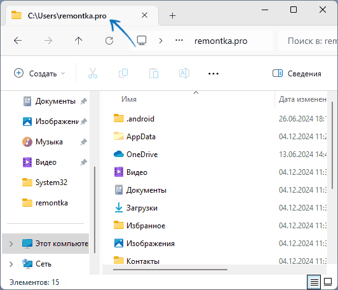338x290 pixels.
Task: Toggle the Сведения details pane
Action: tap(297, 74)
